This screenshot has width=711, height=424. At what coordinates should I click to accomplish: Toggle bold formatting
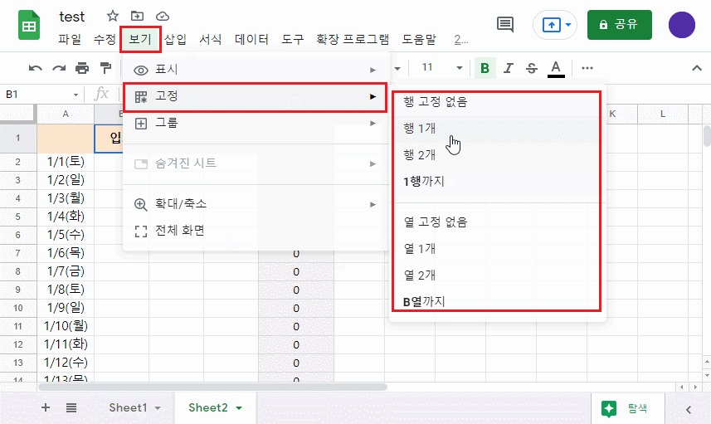click(x=485, y=68)
